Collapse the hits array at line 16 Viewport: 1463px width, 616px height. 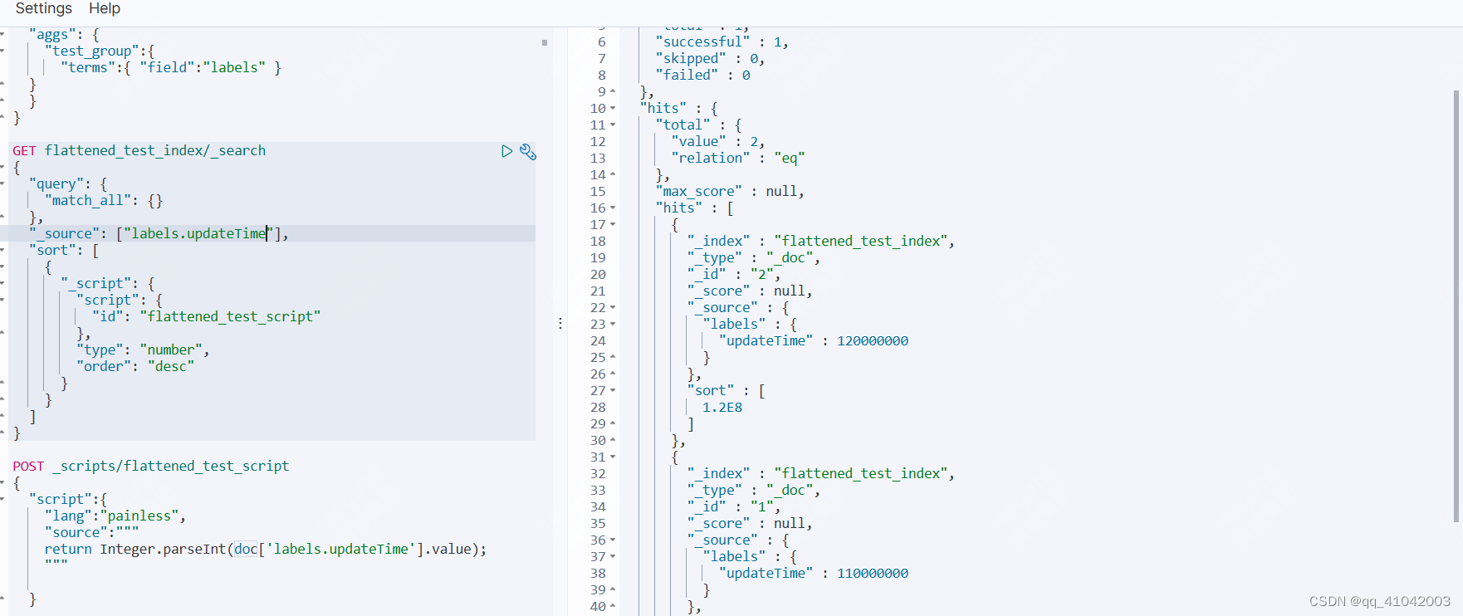[x=613, y=208]
